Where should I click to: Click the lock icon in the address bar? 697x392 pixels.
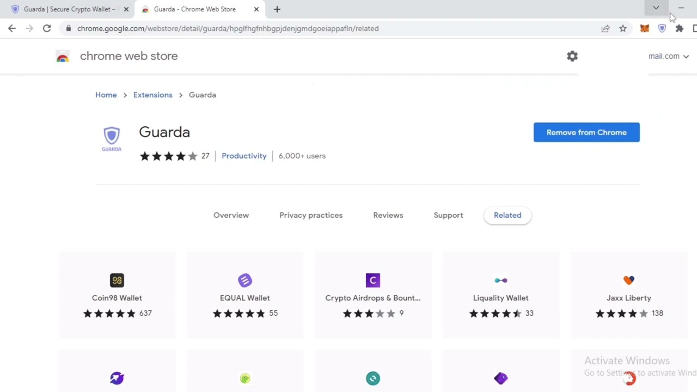[68, 28]
